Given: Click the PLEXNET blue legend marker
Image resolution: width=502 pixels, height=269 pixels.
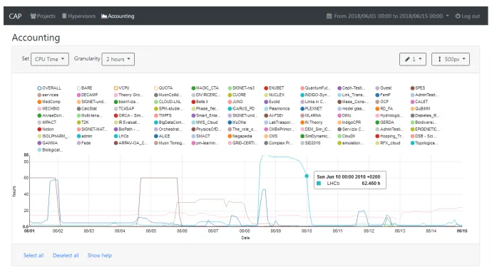Looking at the screenshot, I should [302, 109].
